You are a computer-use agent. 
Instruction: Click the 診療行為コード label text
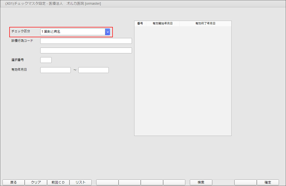click(22, 41)
